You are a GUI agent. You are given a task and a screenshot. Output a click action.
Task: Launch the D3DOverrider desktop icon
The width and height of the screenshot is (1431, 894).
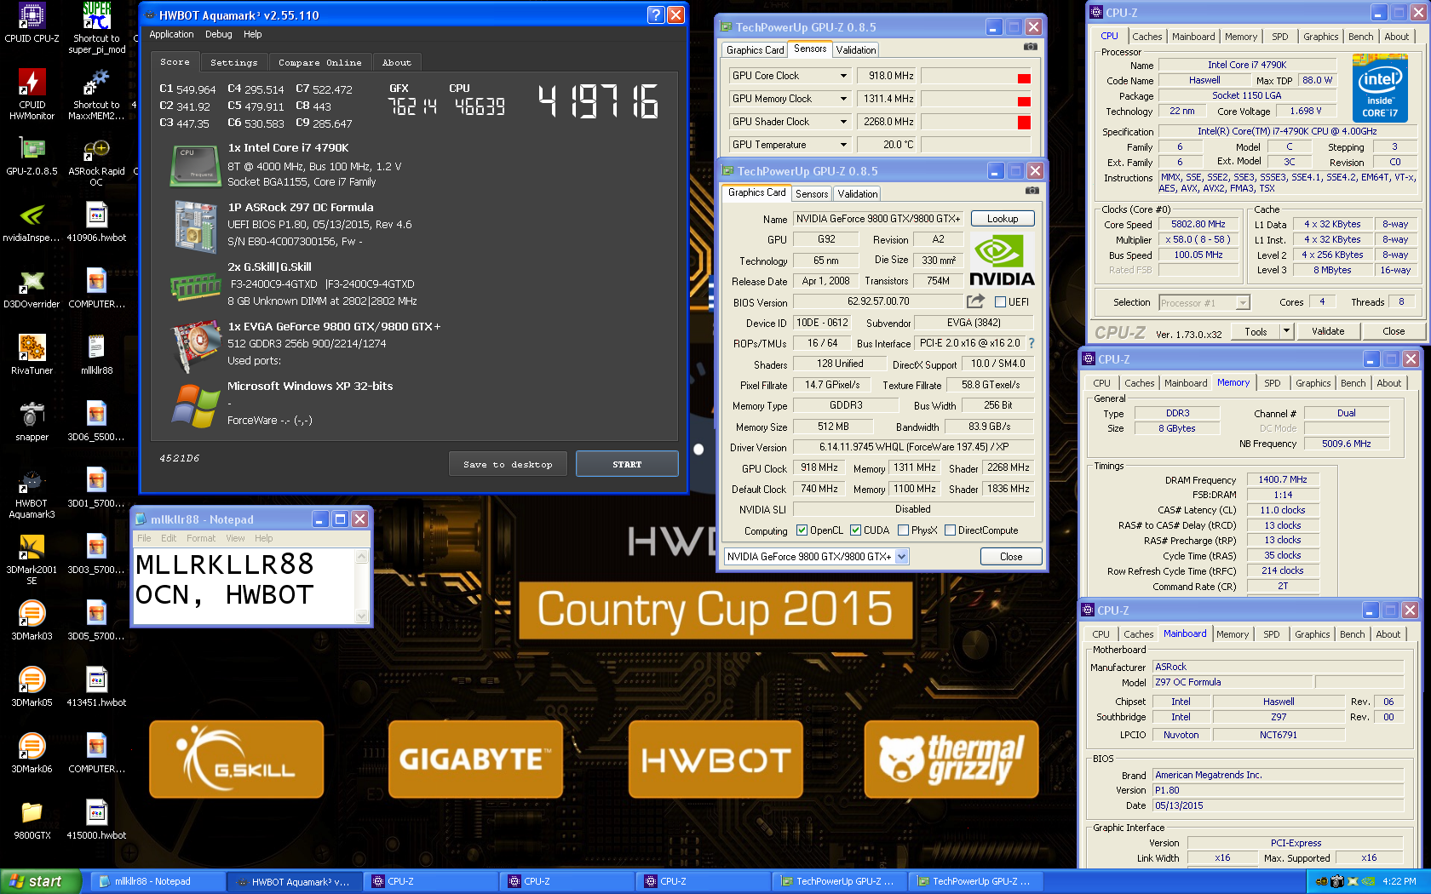click(32, 289)
